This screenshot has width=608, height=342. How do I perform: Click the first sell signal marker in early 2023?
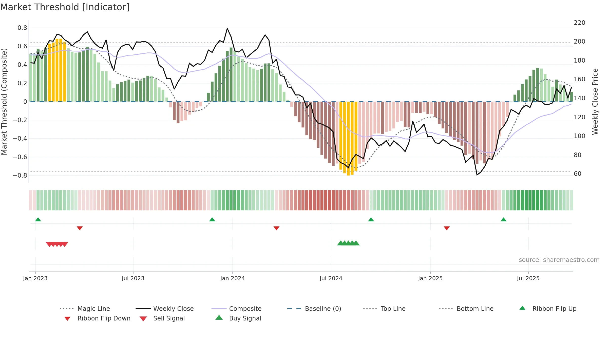[49, 244]
